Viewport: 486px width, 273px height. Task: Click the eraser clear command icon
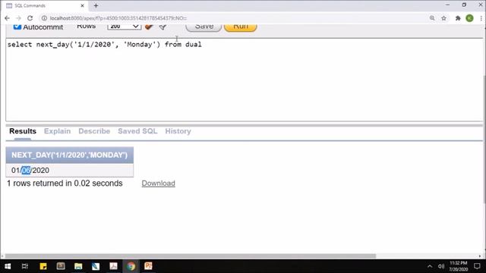149,27
